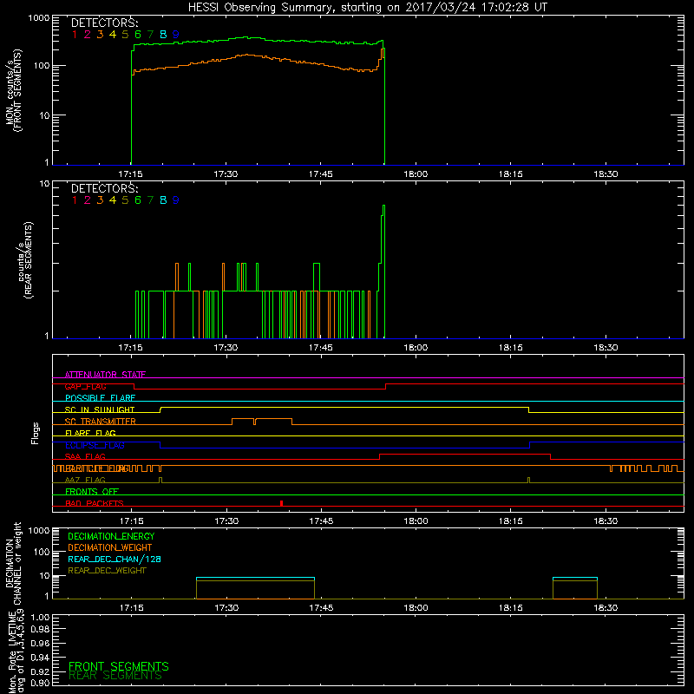Click dark green detector 7 in rear segments legend

pos(150,200)
